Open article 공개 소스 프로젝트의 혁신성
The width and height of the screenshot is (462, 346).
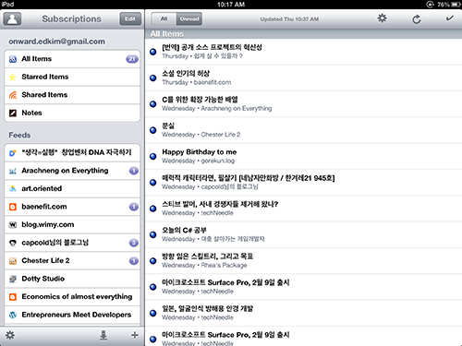303,52
